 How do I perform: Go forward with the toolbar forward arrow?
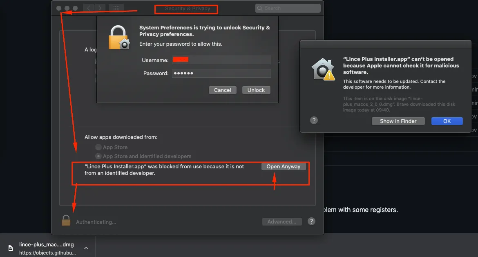(x=100, y=8)
